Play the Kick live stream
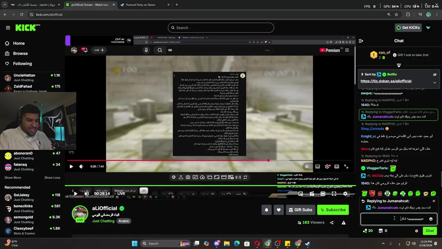This screenshot has width=442, height=249. click(75, 194)
